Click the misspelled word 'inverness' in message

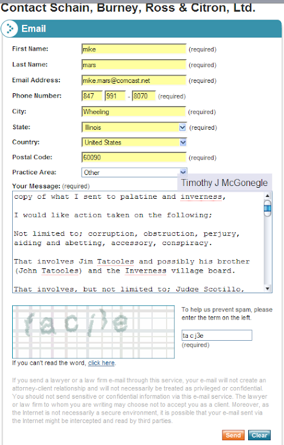click(x=201, y=196)
